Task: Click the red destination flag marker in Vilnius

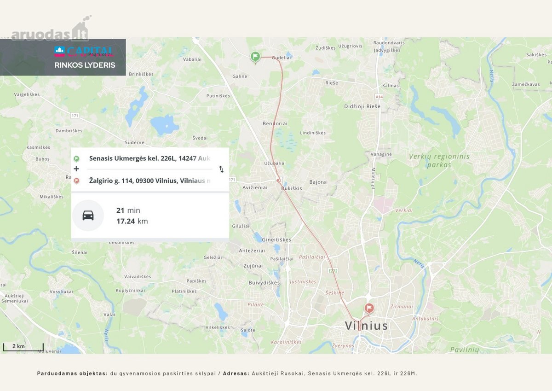Action: tap(368, 308)
